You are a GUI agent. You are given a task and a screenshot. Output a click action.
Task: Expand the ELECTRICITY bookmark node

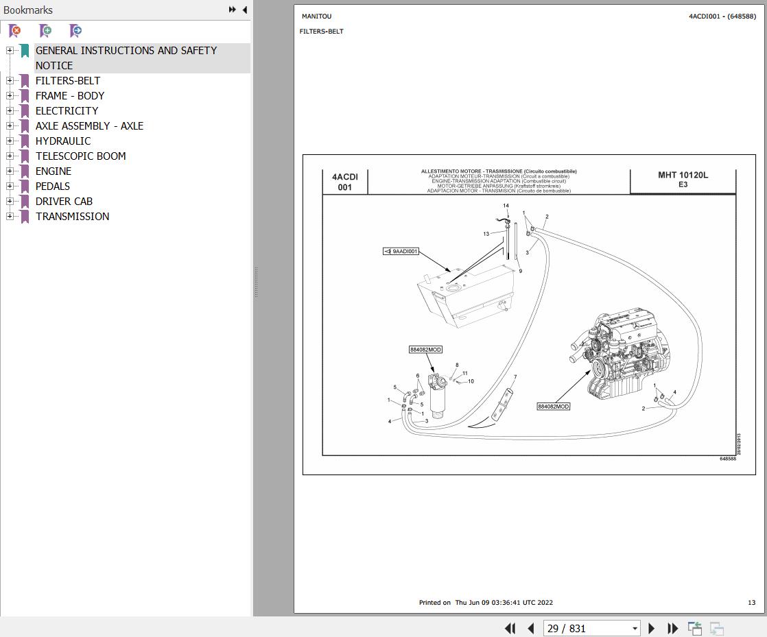click(x=10, y=111)
